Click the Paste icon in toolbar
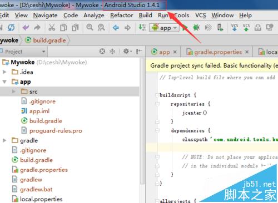This screenshot has height=203, width=278. [75, 28]
